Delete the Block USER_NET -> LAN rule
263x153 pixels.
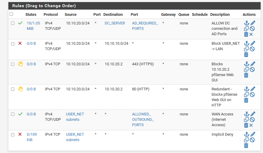coord(246,55)
